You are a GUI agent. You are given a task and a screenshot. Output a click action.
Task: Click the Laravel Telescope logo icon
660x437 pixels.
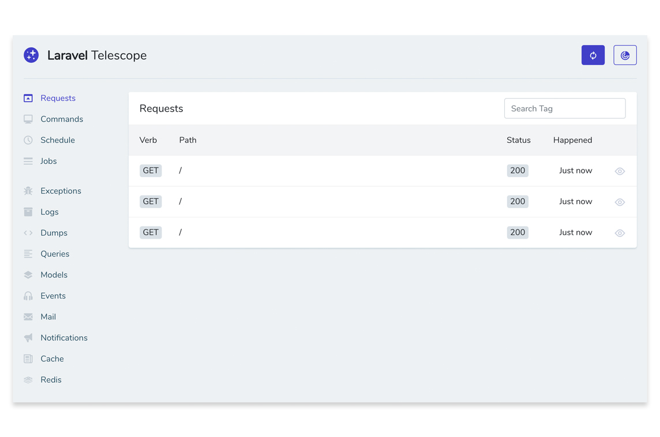tap(31, 55)
